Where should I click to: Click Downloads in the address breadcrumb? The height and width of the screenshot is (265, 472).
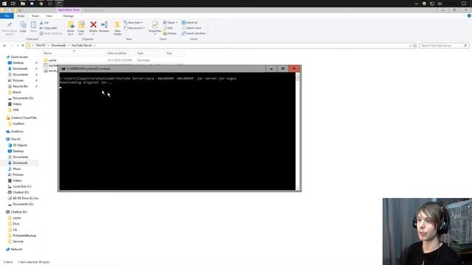click(58, 46)
